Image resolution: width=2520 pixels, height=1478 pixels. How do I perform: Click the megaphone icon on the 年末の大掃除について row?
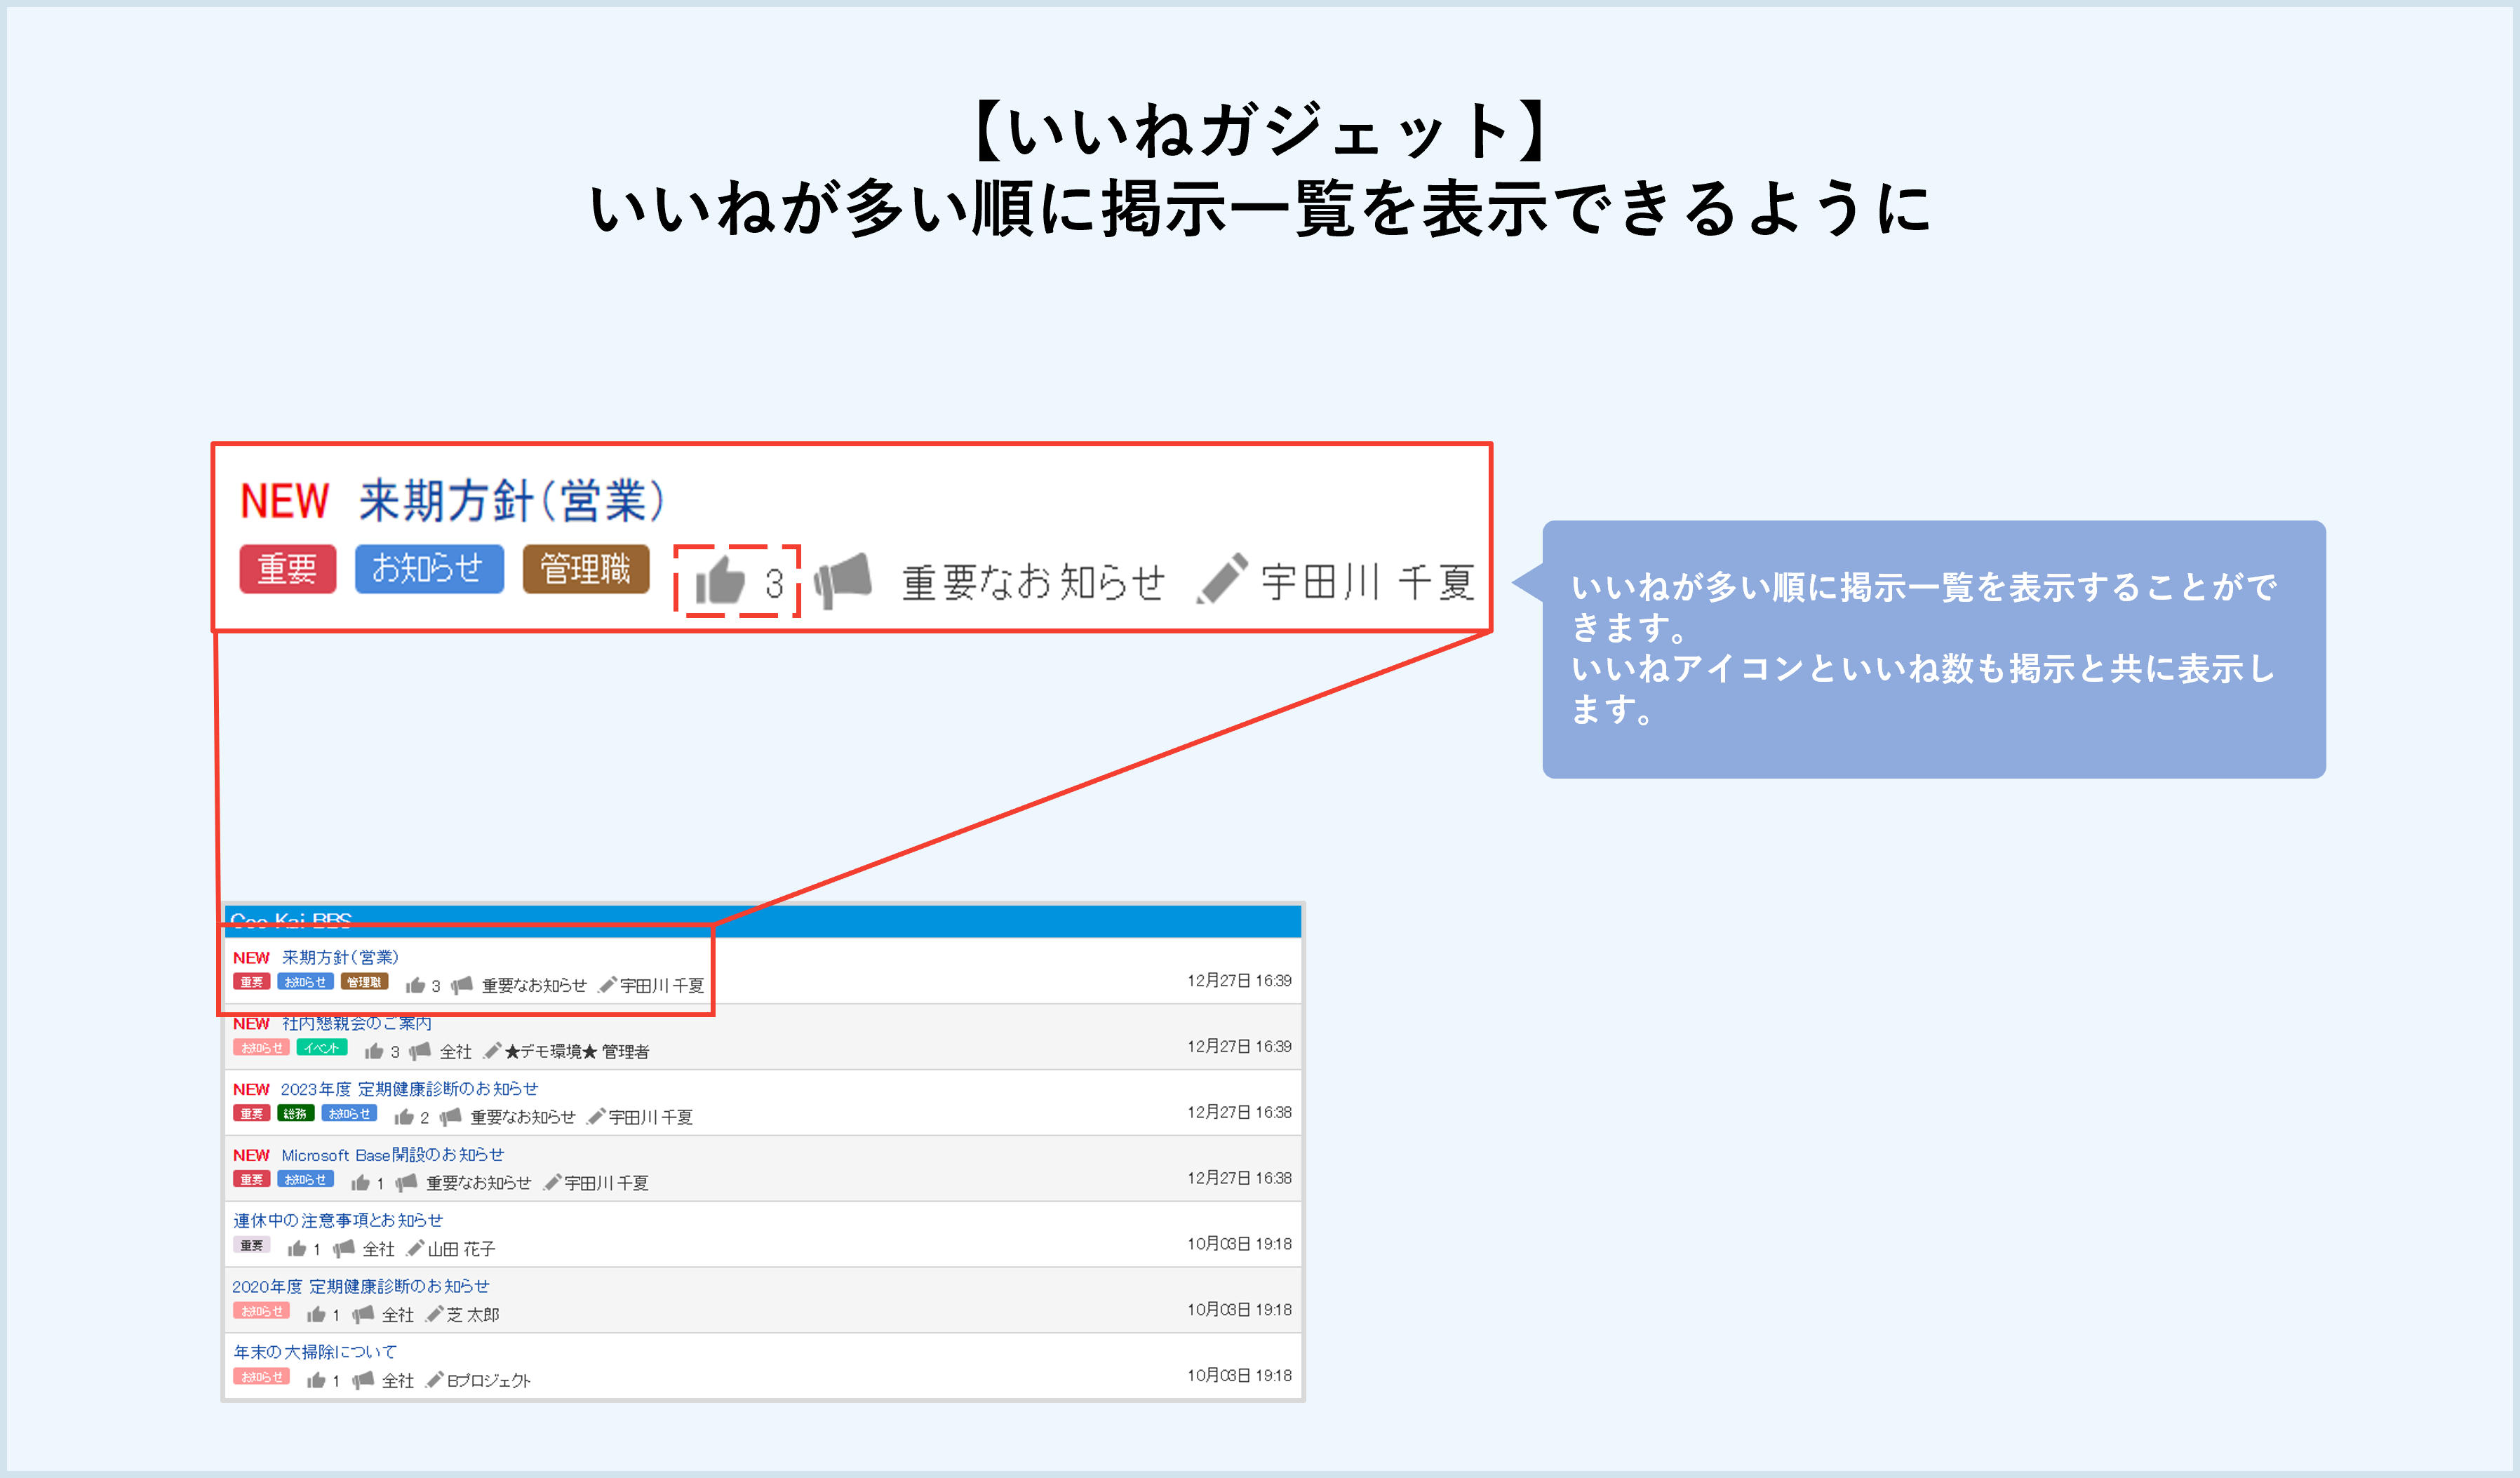pos(362,1380)
